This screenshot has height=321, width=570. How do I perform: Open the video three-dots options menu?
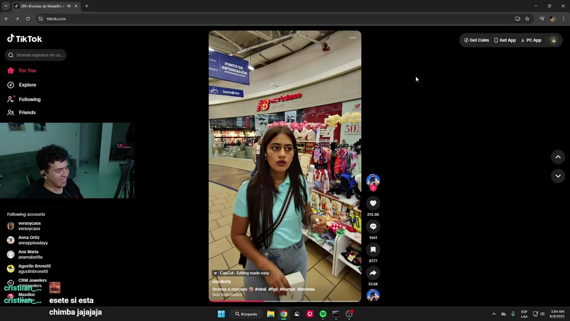[x=353, y=38]
